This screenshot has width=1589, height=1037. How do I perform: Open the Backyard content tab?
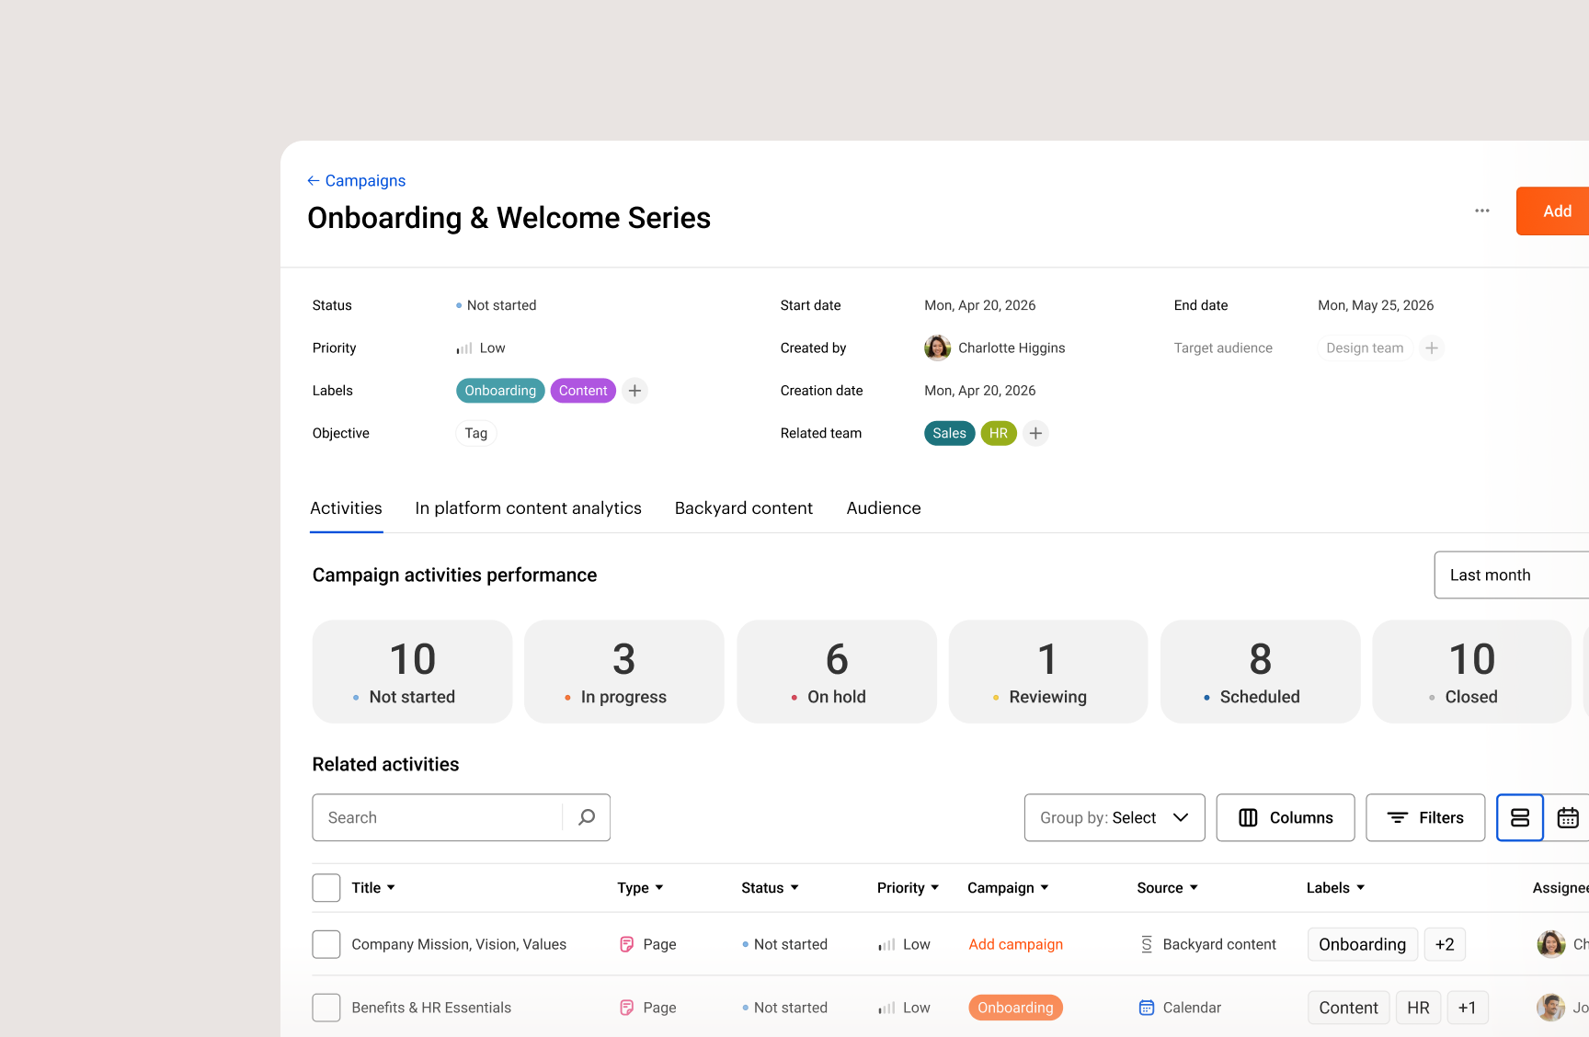click(x=743, y=507)
